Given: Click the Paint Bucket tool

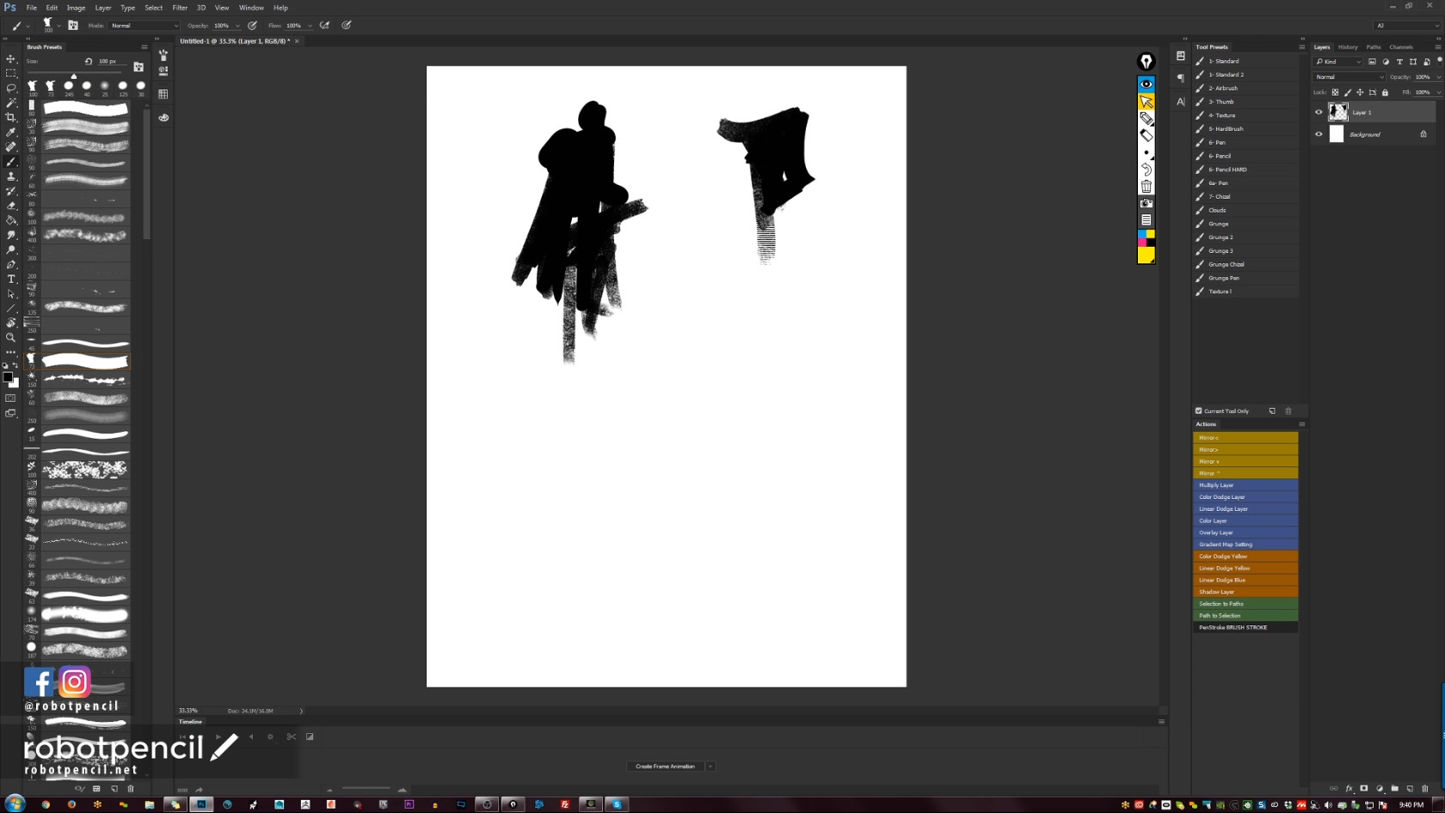Looking at the screenshot, I should click(x=11, y=220).
